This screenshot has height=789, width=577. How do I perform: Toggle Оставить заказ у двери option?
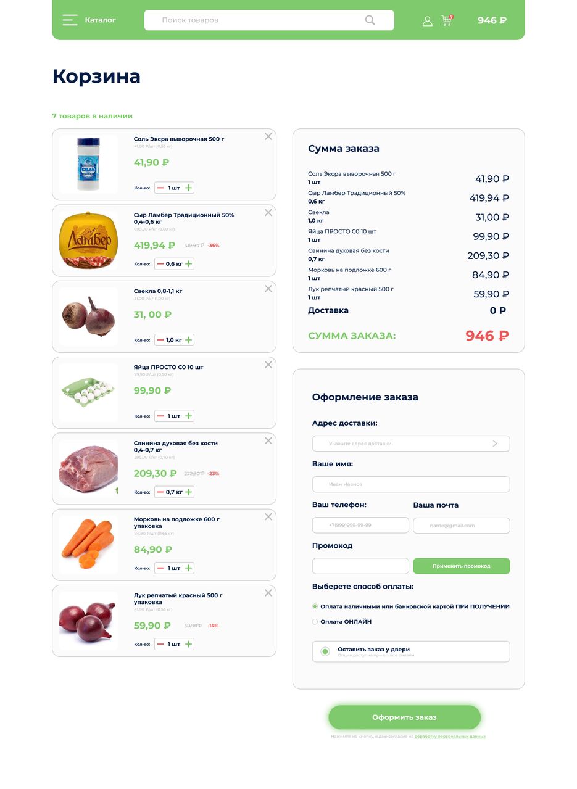pos(325,651)
